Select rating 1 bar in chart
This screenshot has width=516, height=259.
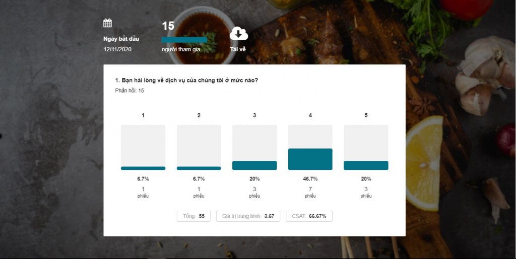(143, 147)
